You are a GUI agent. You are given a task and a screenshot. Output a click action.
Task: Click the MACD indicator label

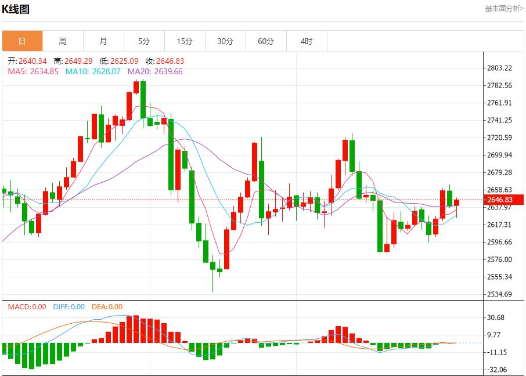(27, 307)
